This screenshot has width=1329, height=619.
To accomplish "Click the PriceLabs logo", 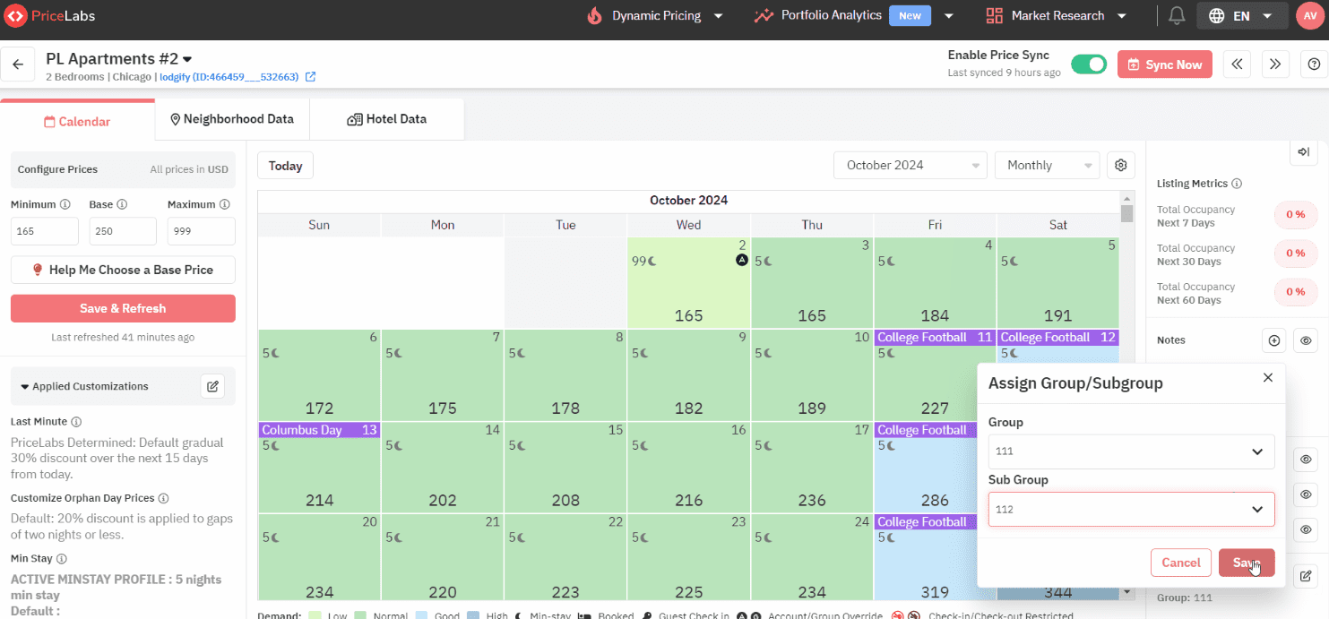I will coord(49,16).
